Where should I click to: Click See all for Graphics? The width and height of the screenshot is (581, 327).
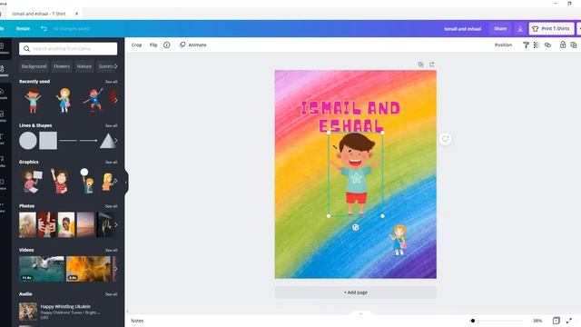click(x=111, y=162)
